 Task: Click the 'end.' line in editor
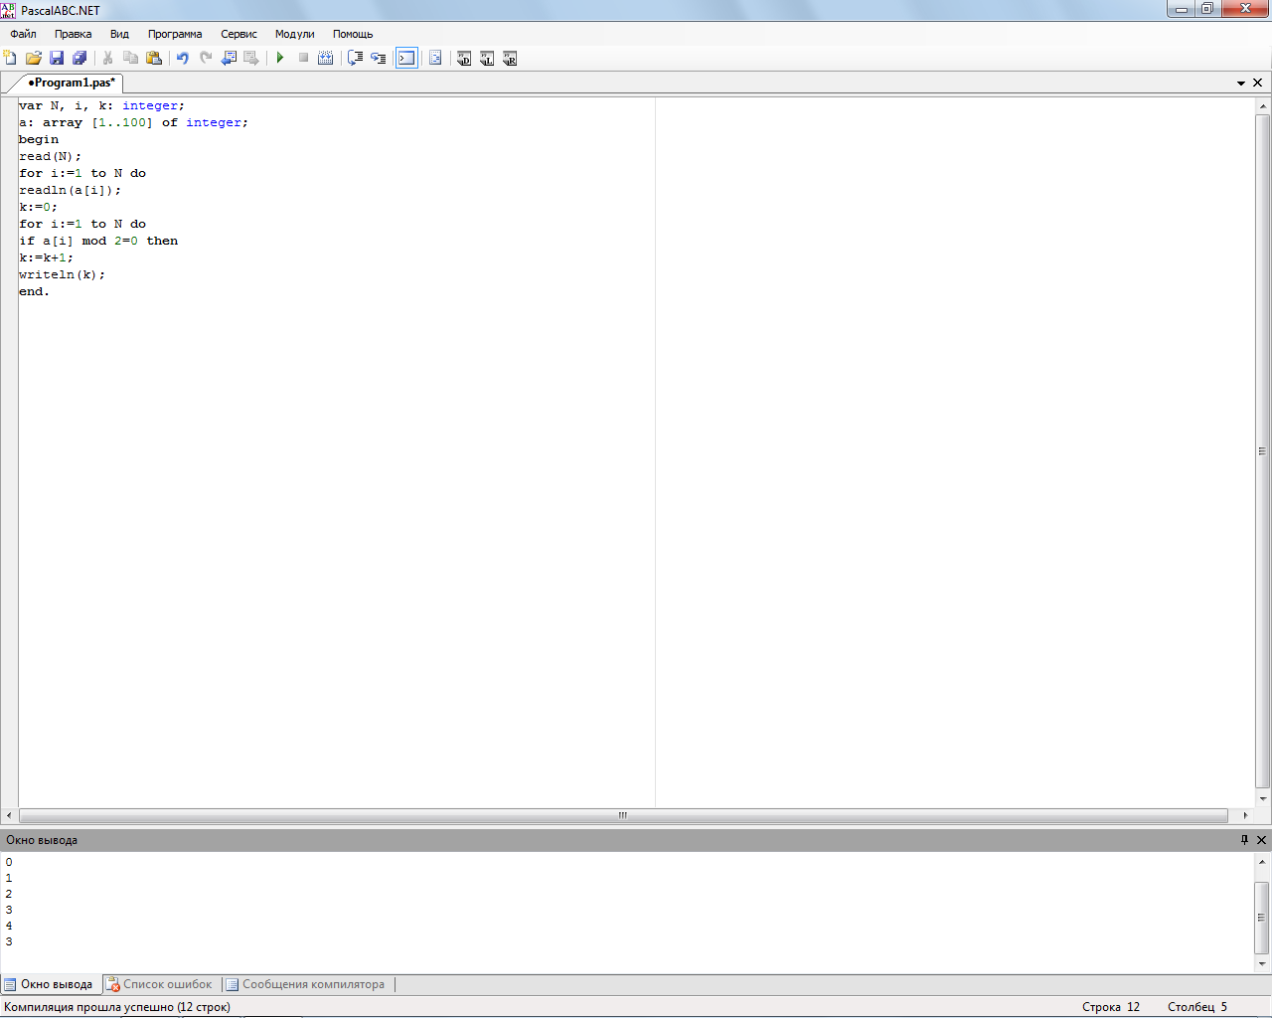(x=34, y=291)
